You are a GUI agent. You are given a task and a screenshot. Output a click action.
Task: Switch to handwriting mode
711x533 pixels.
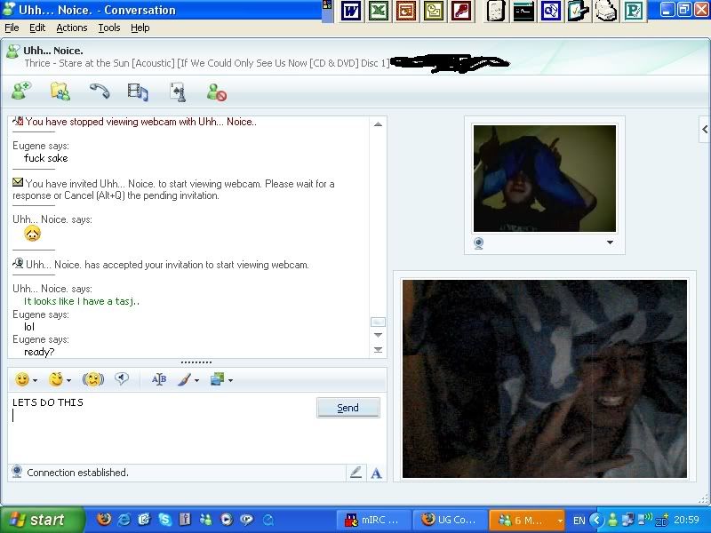(x=356, y=473)
